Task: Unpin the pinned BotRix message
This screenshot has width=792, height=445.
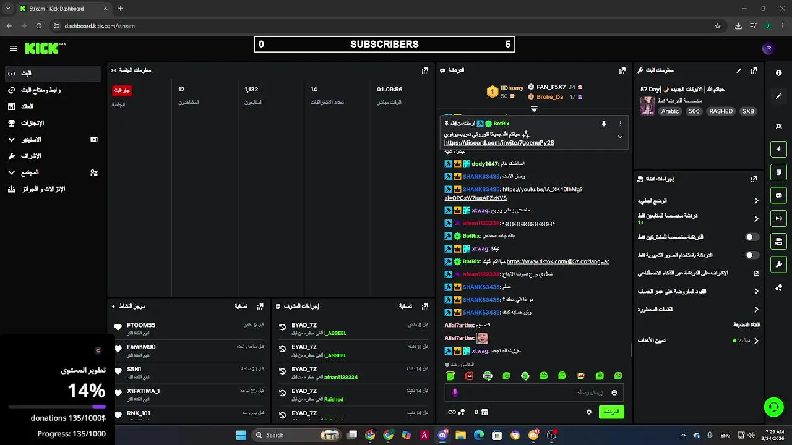Action: click(604, 124)
